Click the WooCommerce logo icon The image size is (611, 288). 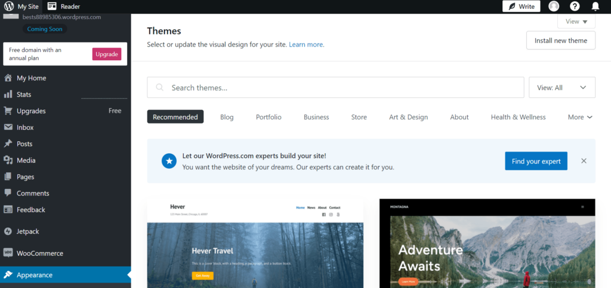pyautogui.click(x=8, y=253)
